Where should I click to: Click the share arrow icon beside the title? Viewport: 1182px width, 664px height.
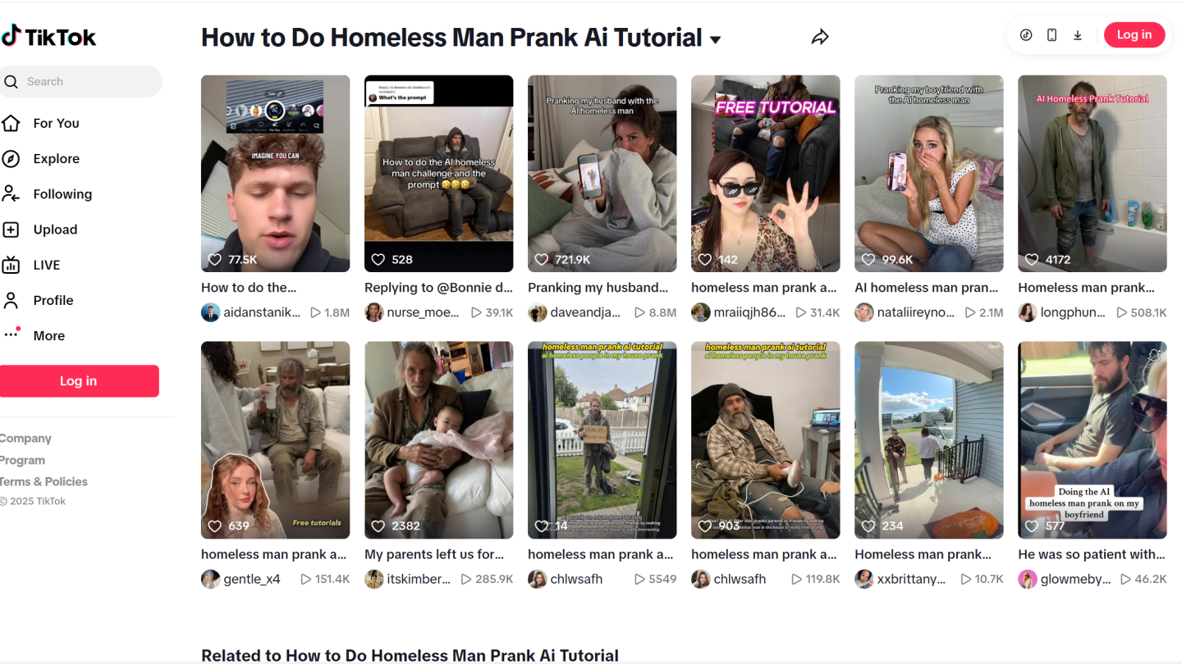(x=820, y=37)
